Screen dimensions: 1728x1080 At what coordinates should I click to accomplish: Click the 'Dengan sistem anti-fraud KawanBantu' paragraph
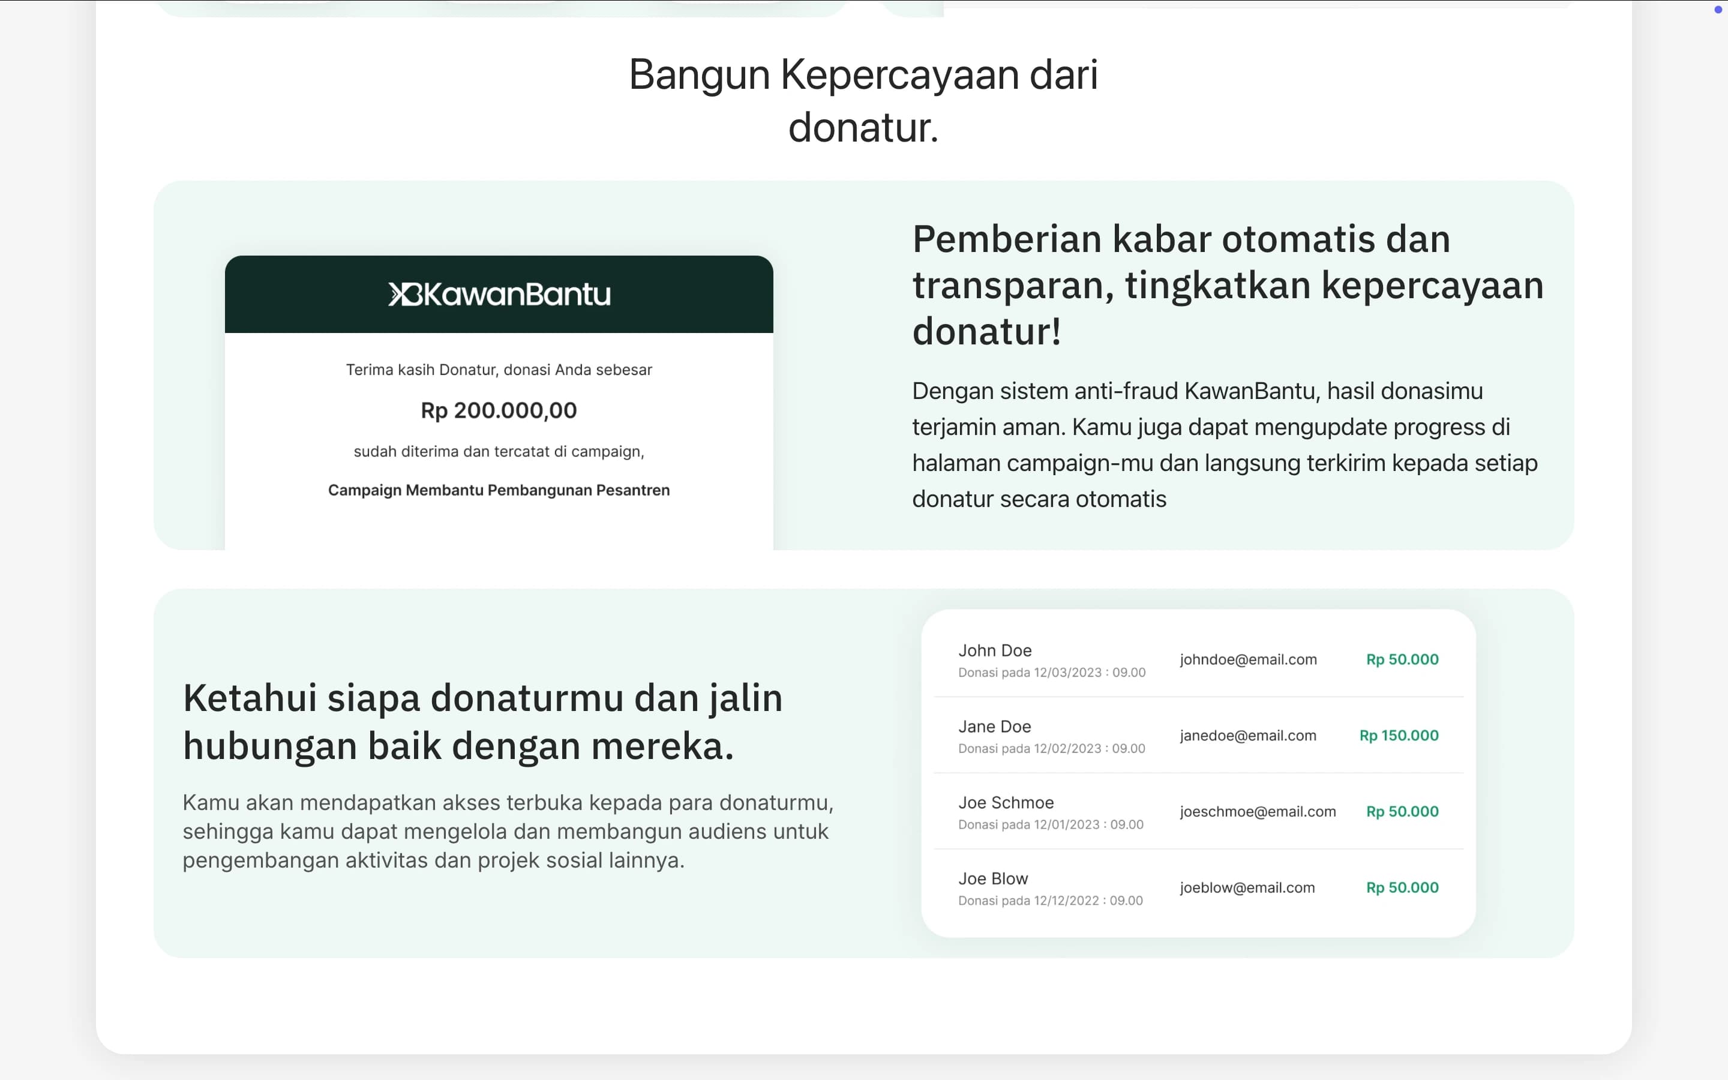[1225, 445]
